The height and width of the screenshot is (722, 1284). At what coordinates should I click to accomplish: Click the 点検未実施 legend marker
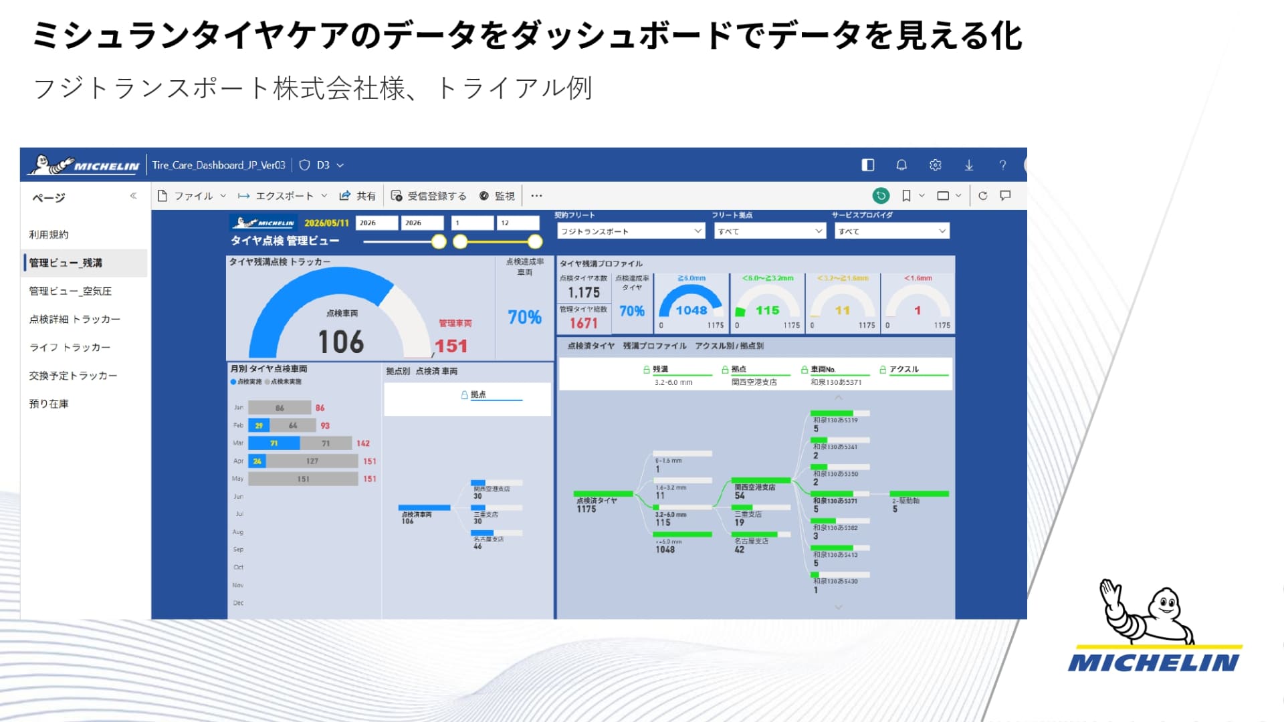click(x=267, y=382)
